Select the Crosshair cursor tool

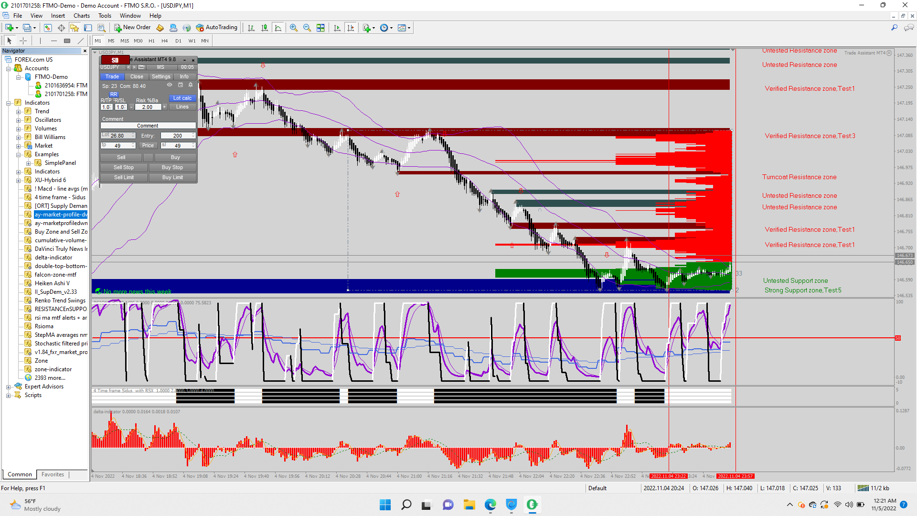pos(23,41)
